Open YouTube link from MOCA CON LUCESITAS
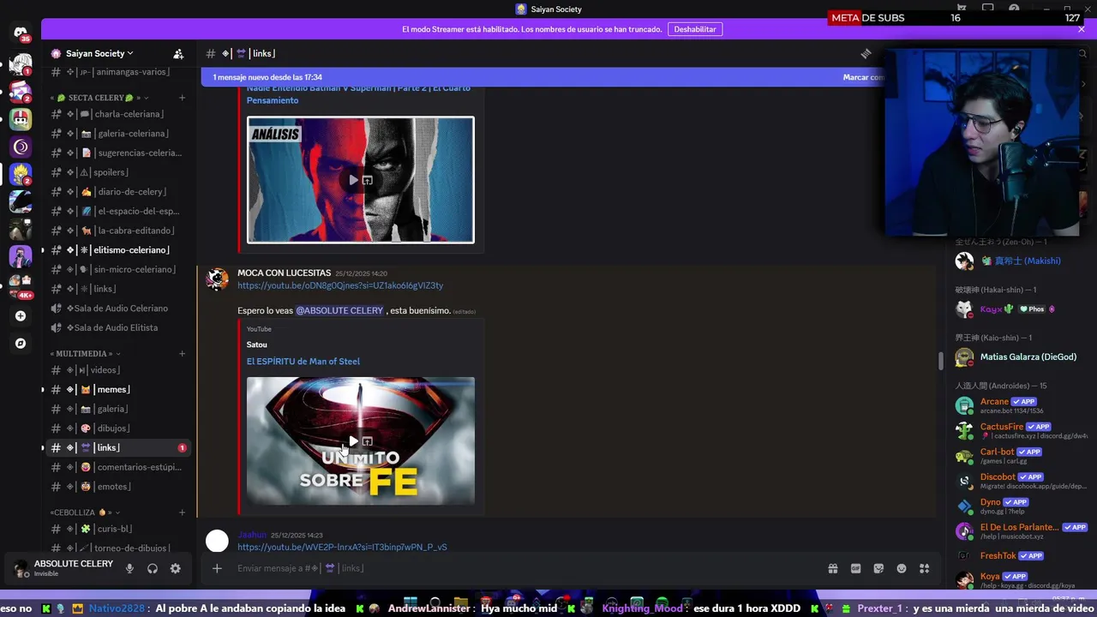 pyautogui.click(x=340, y=285)
